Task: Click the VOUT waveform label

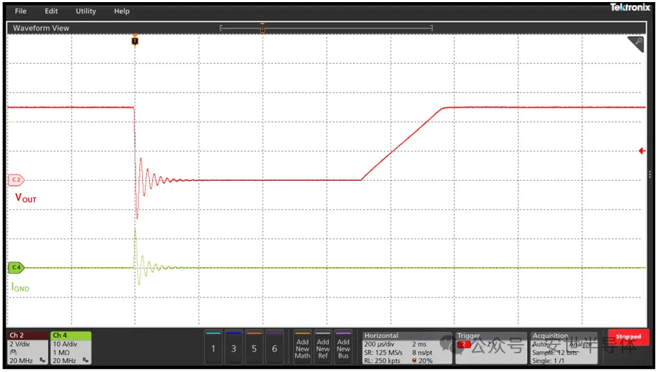Action: coord(26,197)
